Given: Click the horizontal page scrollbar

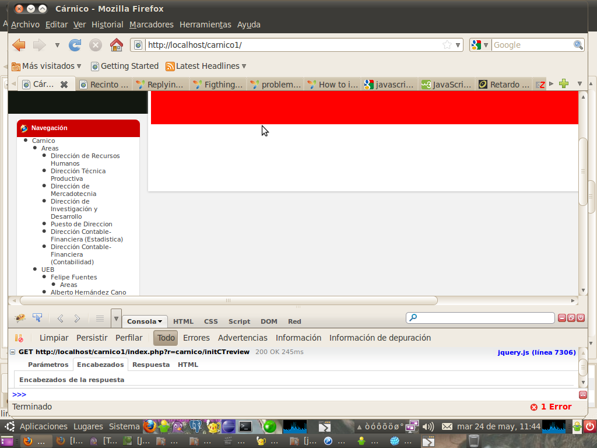Looking at the screenshot, I should click(228, 300).
